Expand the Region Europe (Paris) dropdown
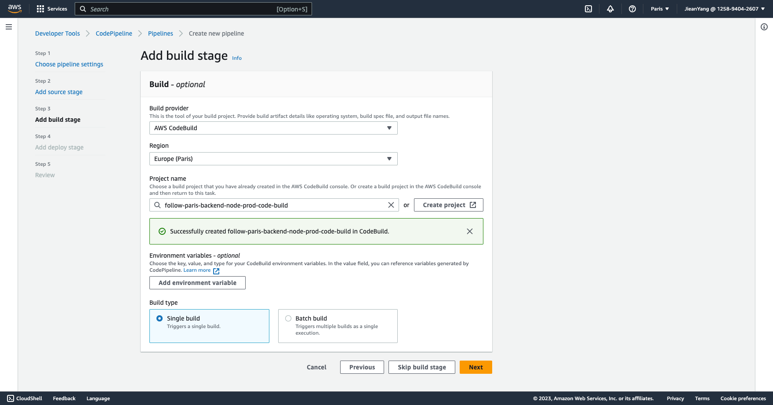773x405 pixels. coord(273,159)
